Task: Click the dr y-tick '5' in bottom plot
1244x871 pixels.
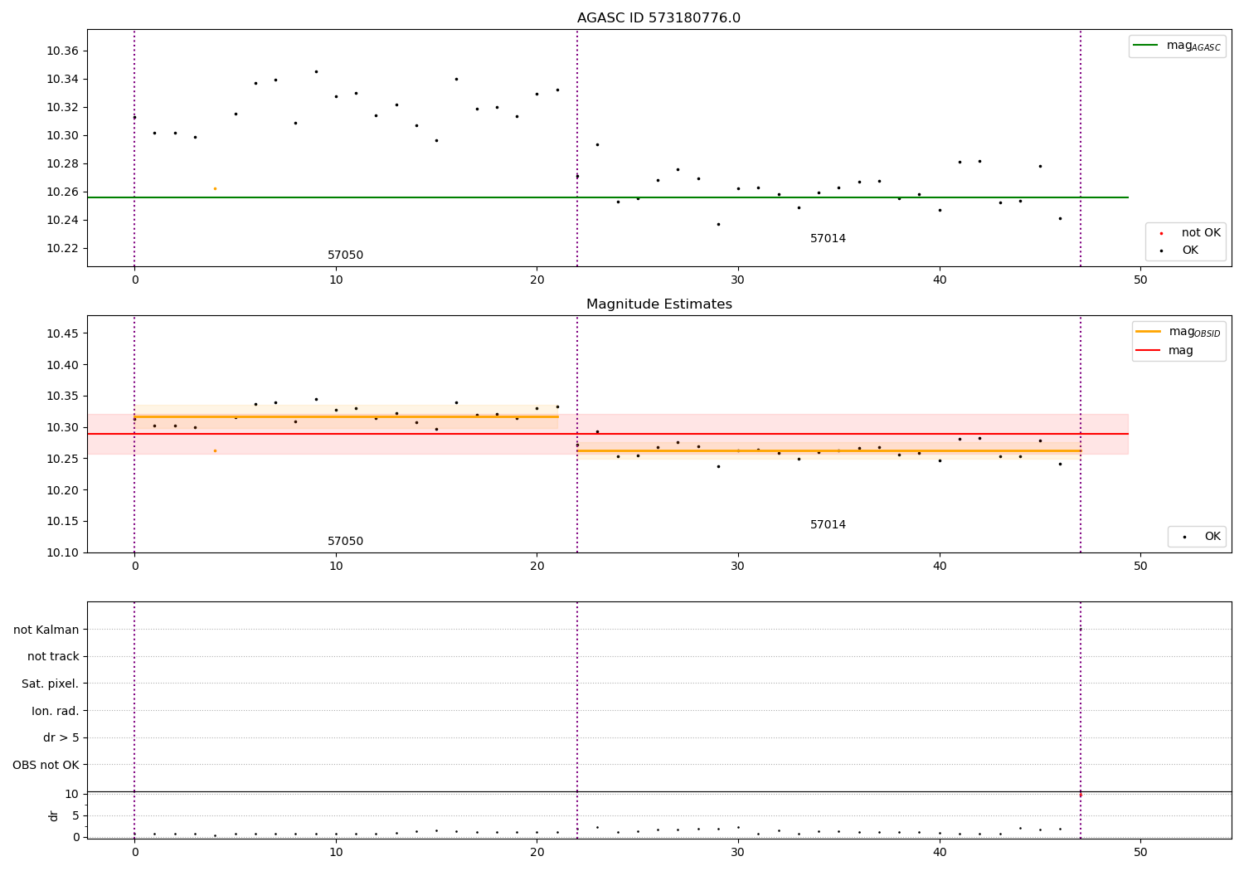Action: pos(75,816)
